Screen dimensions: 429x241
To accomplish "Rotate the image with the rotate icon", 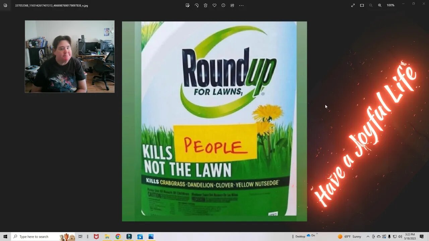I will pos(197,5).
